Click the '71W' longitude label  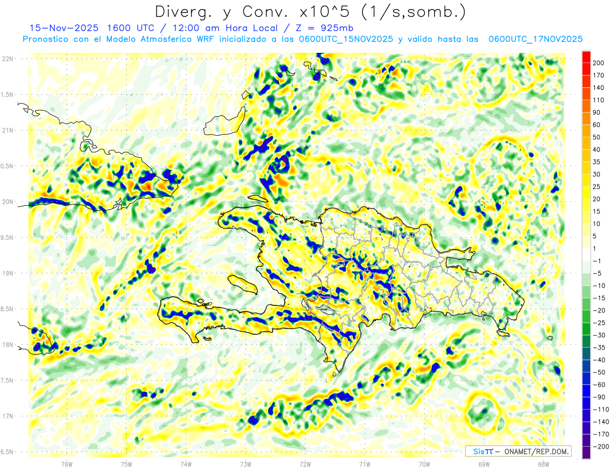click(364, 464)
